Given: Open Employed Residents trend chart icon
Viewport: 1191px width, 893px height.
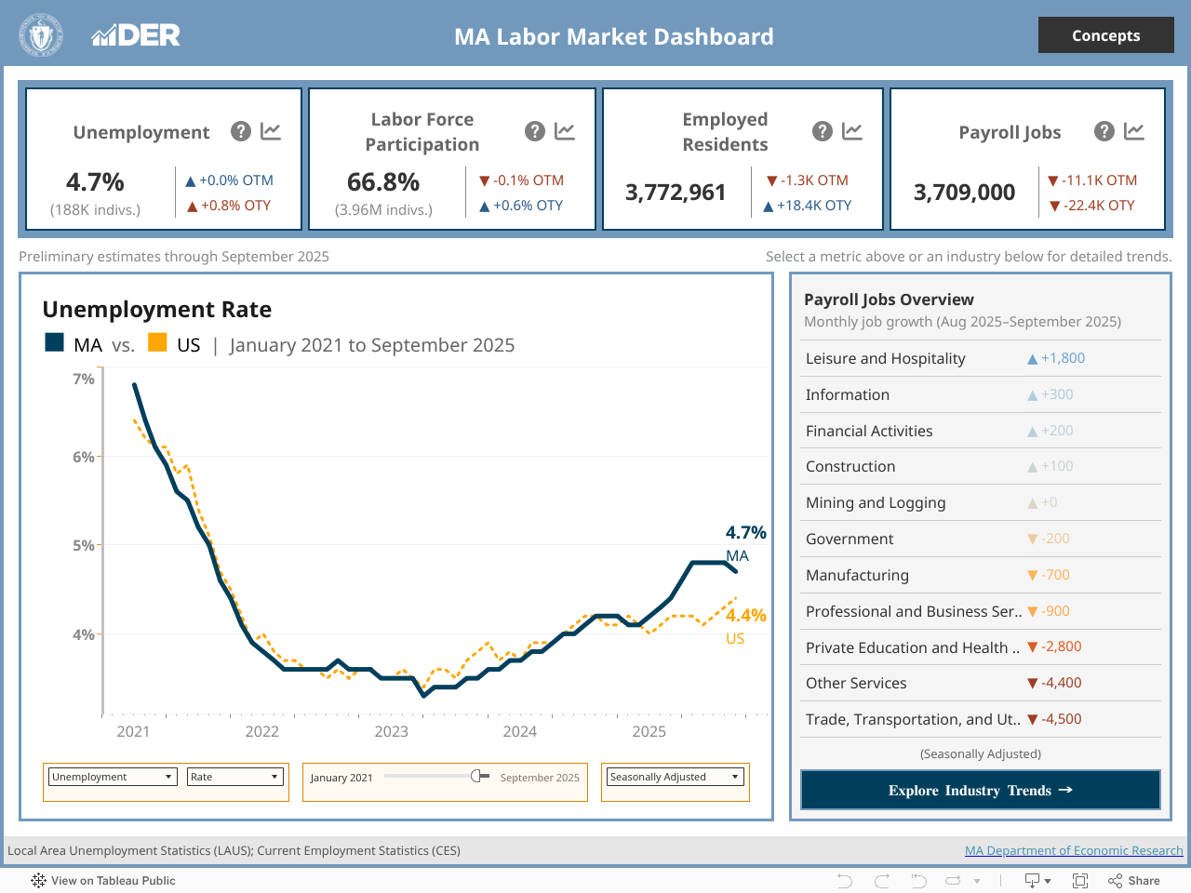Looking at the screenshot, I should tap(852, 131).
